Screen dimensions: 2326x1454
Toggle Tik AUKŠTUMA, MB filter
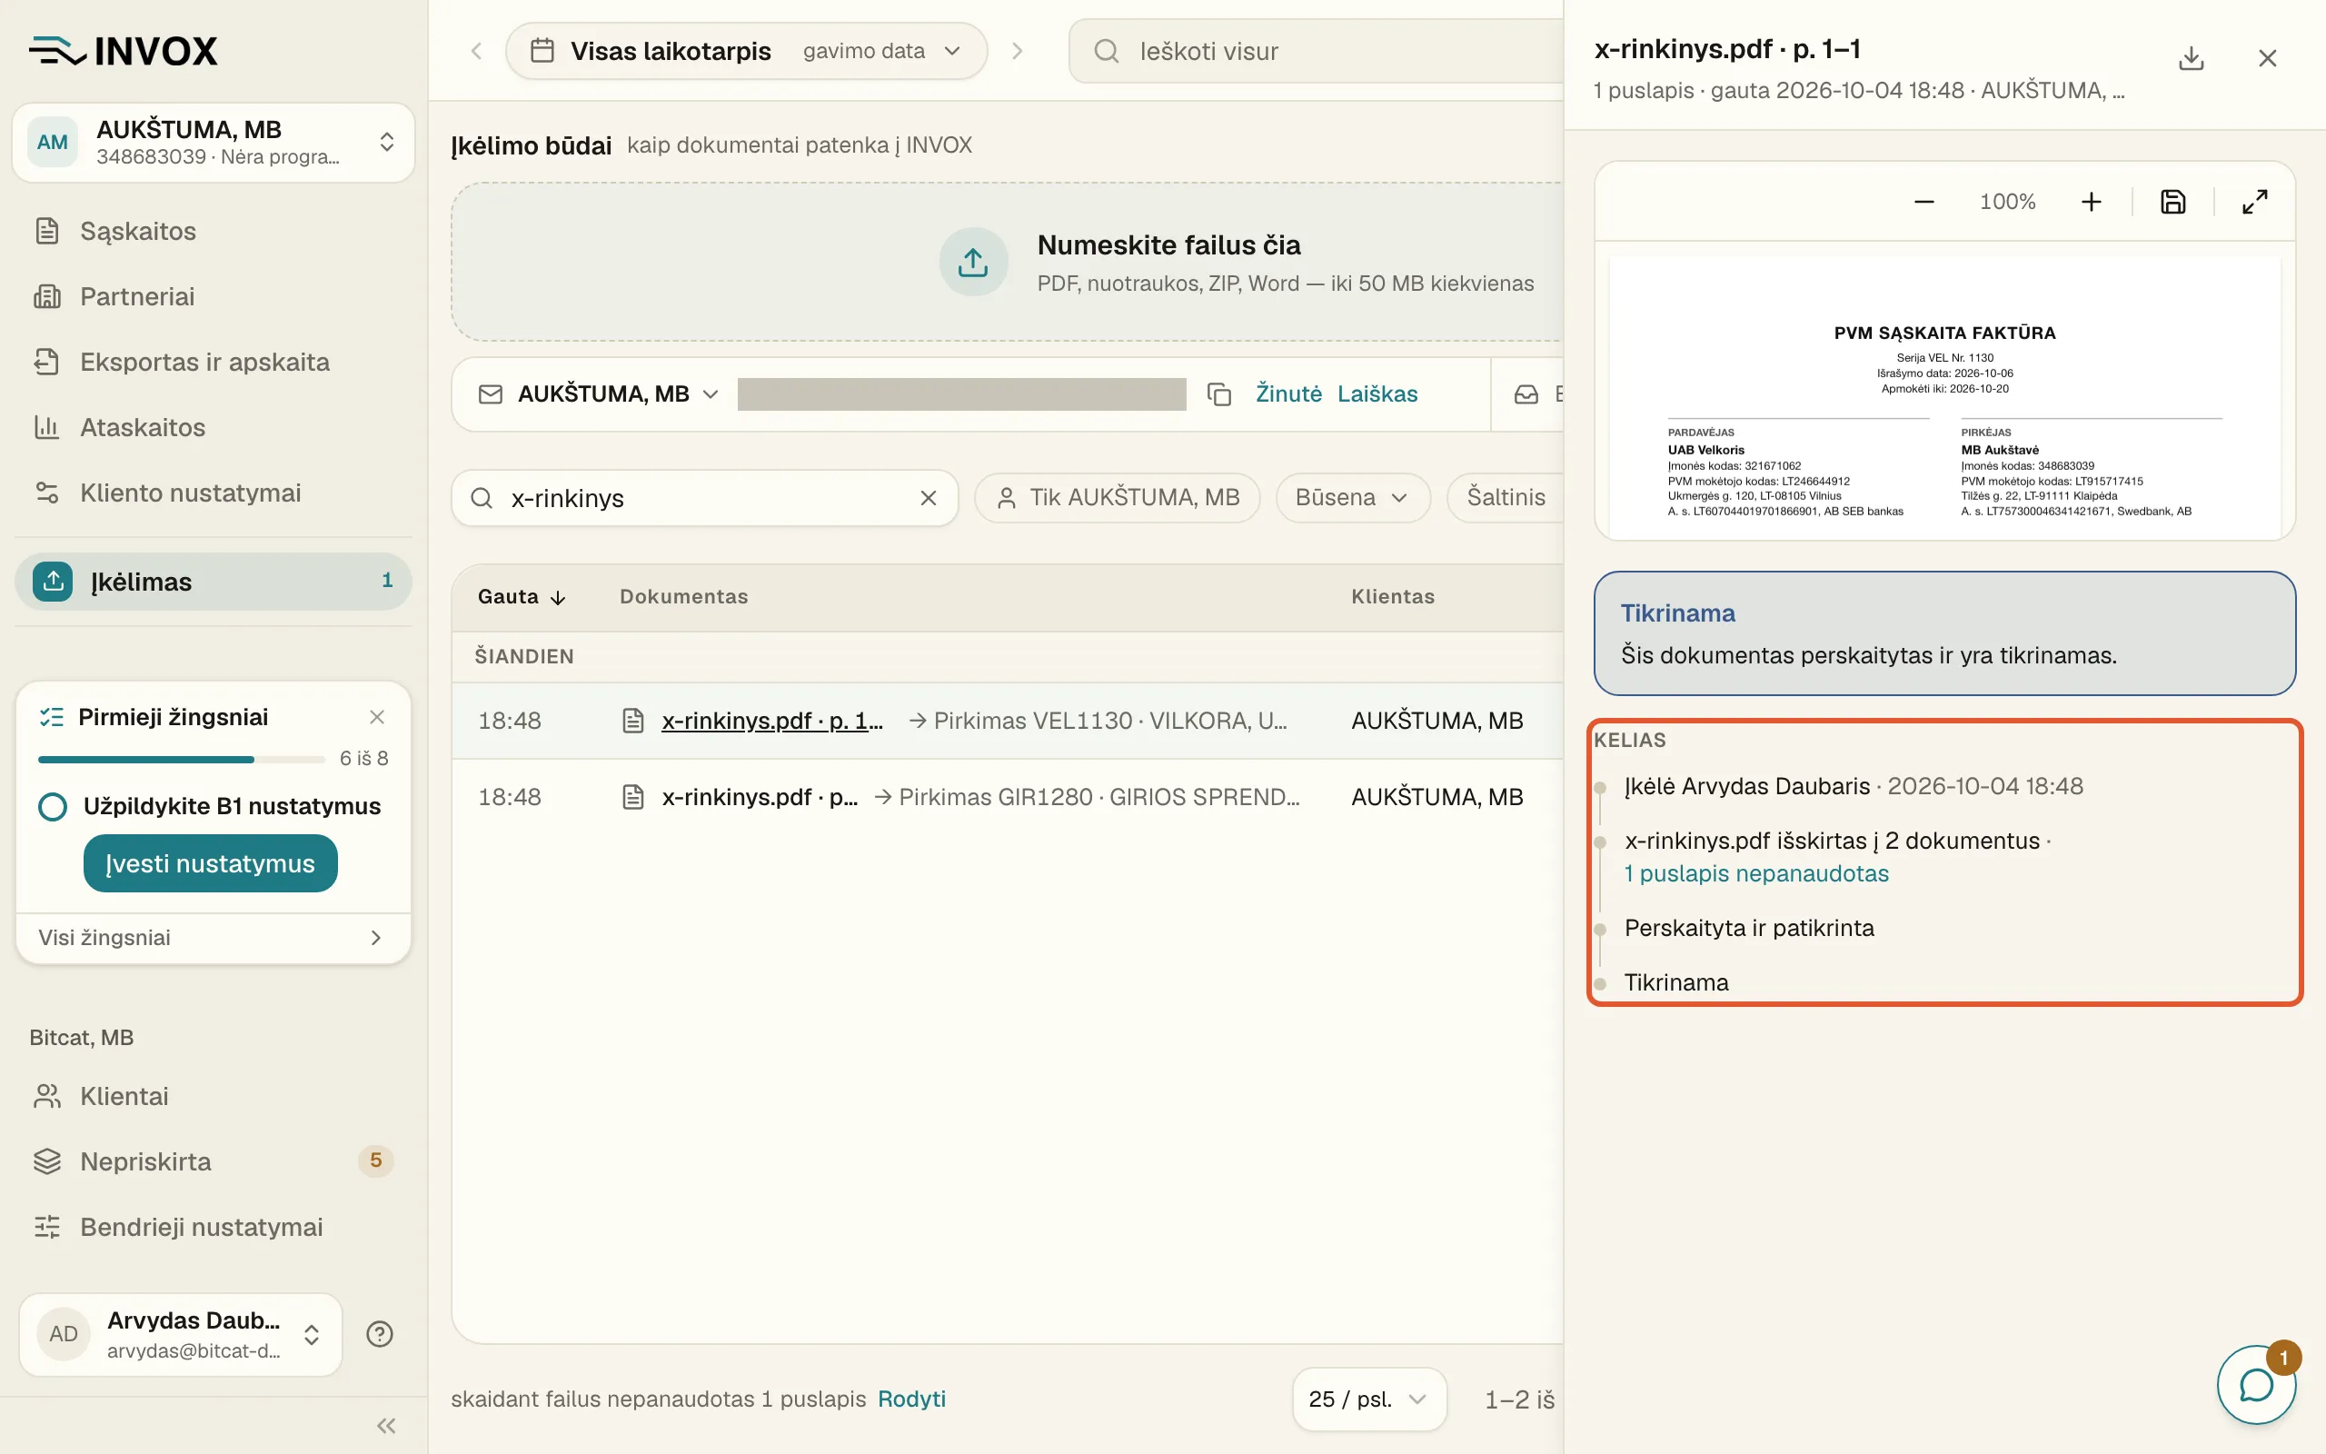point(1117,497)
